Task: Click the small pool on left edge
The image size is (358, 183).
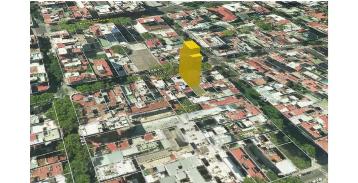Action: (x=35, y=56)
